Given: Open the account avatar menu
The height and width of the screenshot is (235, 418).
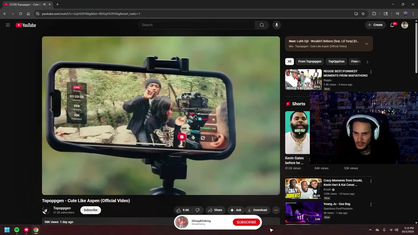Looking at the screenshot, I should pyautogui.click(x=405, y=25).
